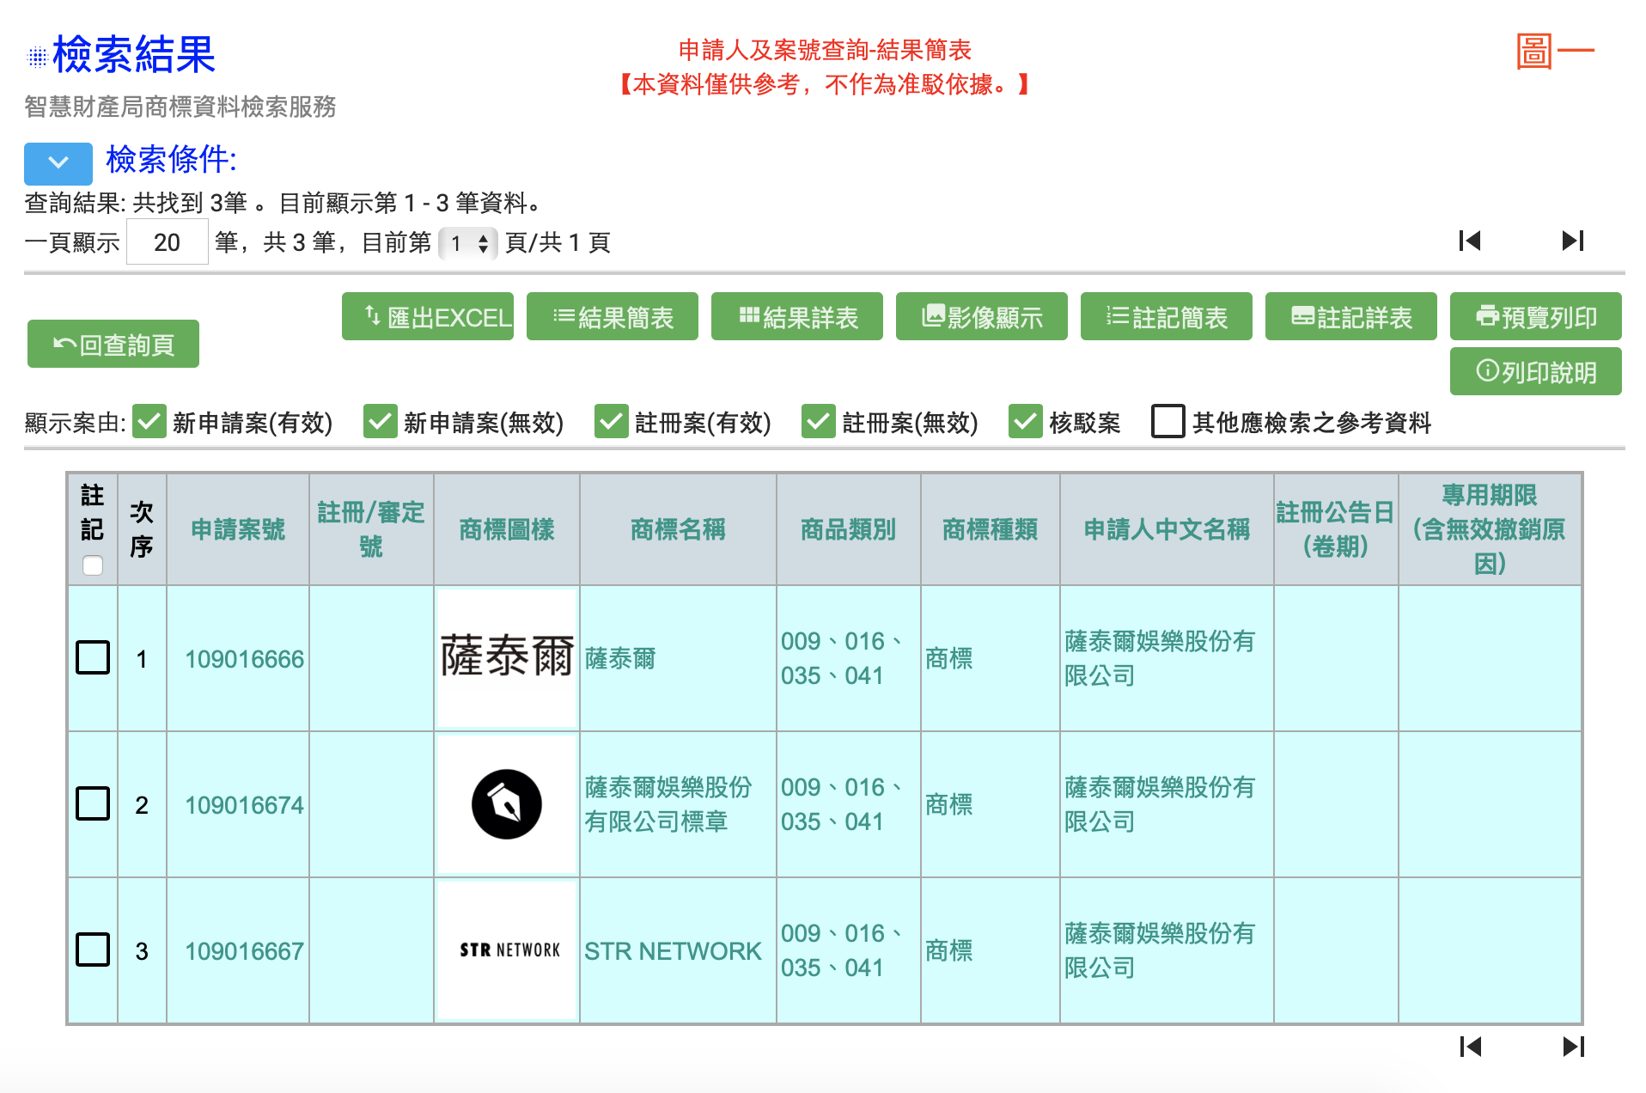Click 商標名稱 column header
Viewport: 1646px width, 1093px height.
point(678,529)
